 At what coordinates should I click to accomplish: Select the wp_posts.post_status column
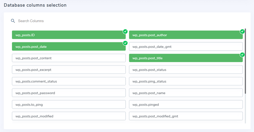(186, 70)
